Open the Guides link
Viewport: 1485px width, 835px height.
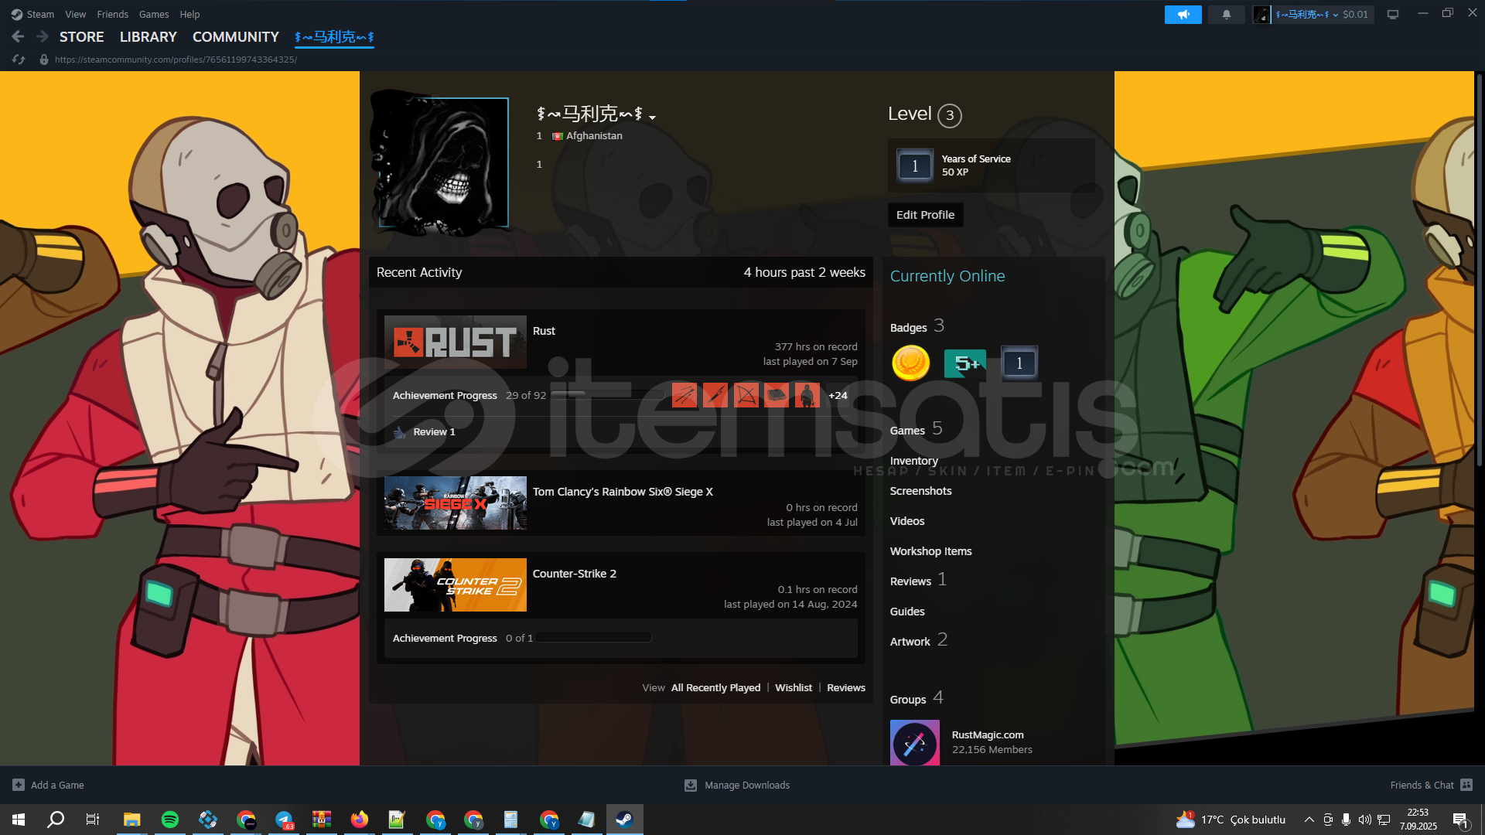[907, 611]
